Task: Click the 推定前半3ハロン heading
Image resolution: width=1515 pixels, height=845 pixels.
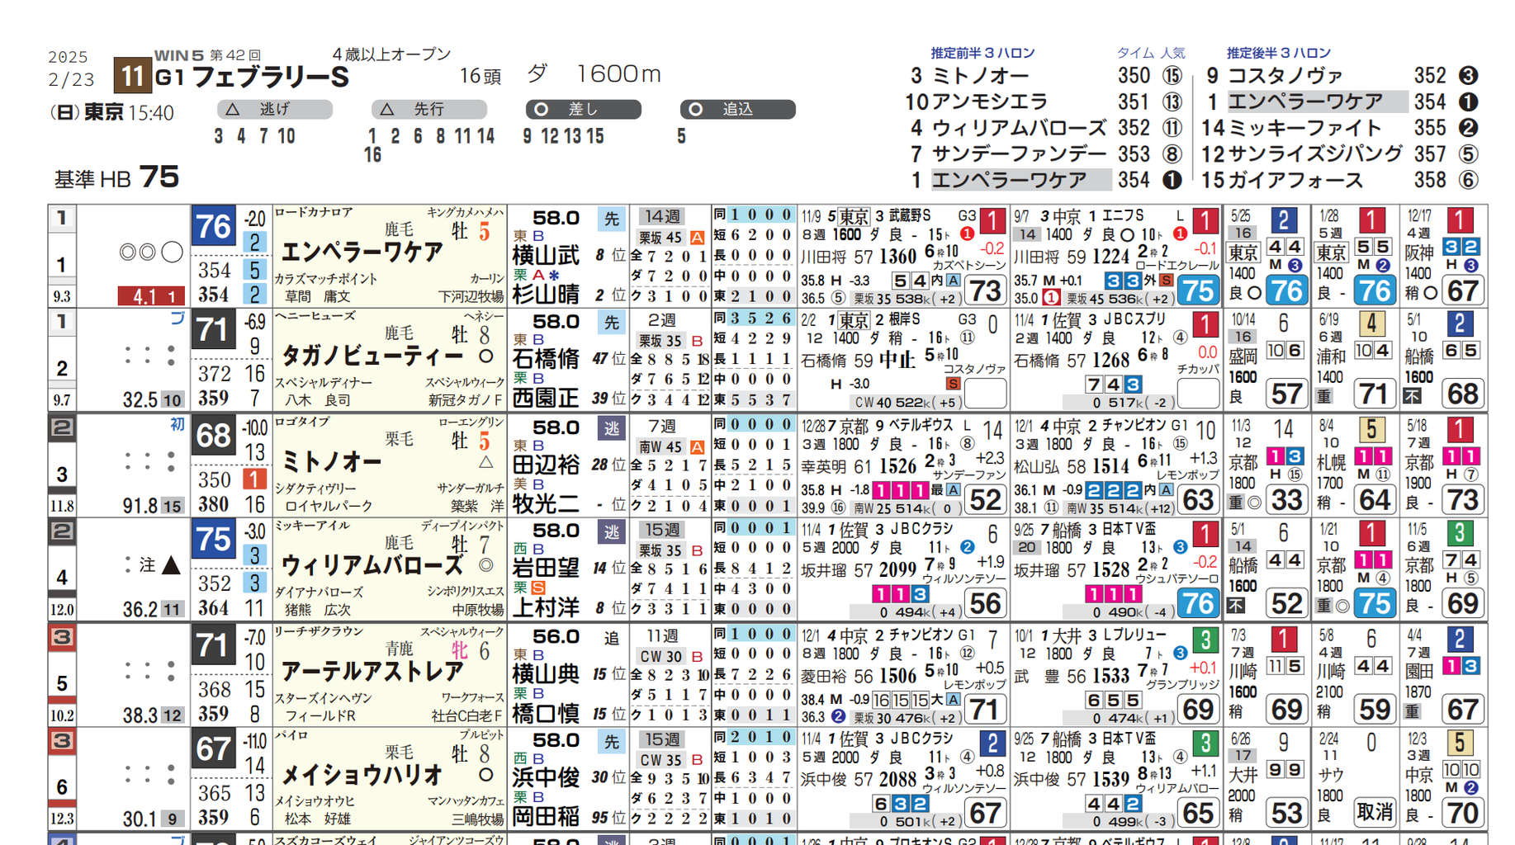Action: (983, 53)
